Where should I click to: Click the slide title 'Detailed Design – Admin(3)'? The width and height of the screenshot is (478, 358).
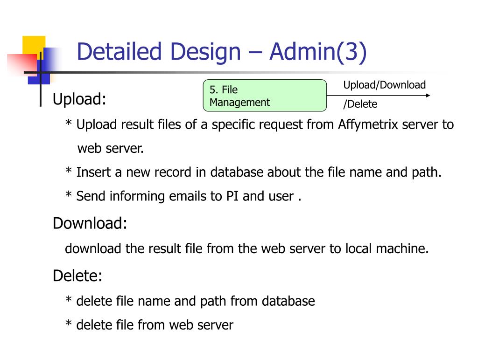[x=222, y=52]
